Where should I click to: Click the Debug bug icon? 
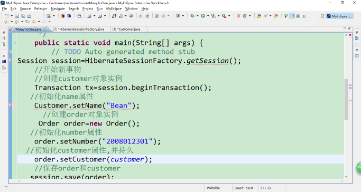[x=192, y=16]
